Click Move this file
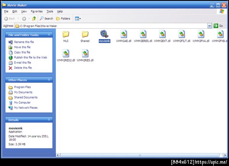This screenshot has height=166, width=229. pos(23,47)
